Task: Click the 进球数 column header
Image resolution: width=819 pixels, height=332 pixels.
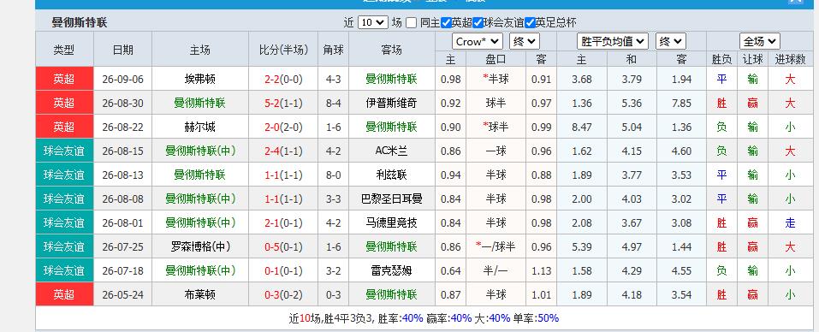Action: pyautogui.click(x=790, y=60)
